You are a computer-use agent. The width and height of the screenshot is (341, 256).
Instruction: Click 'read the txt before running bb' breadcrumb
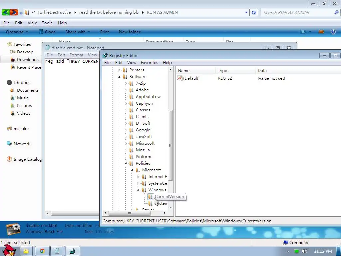coord(109,12)
